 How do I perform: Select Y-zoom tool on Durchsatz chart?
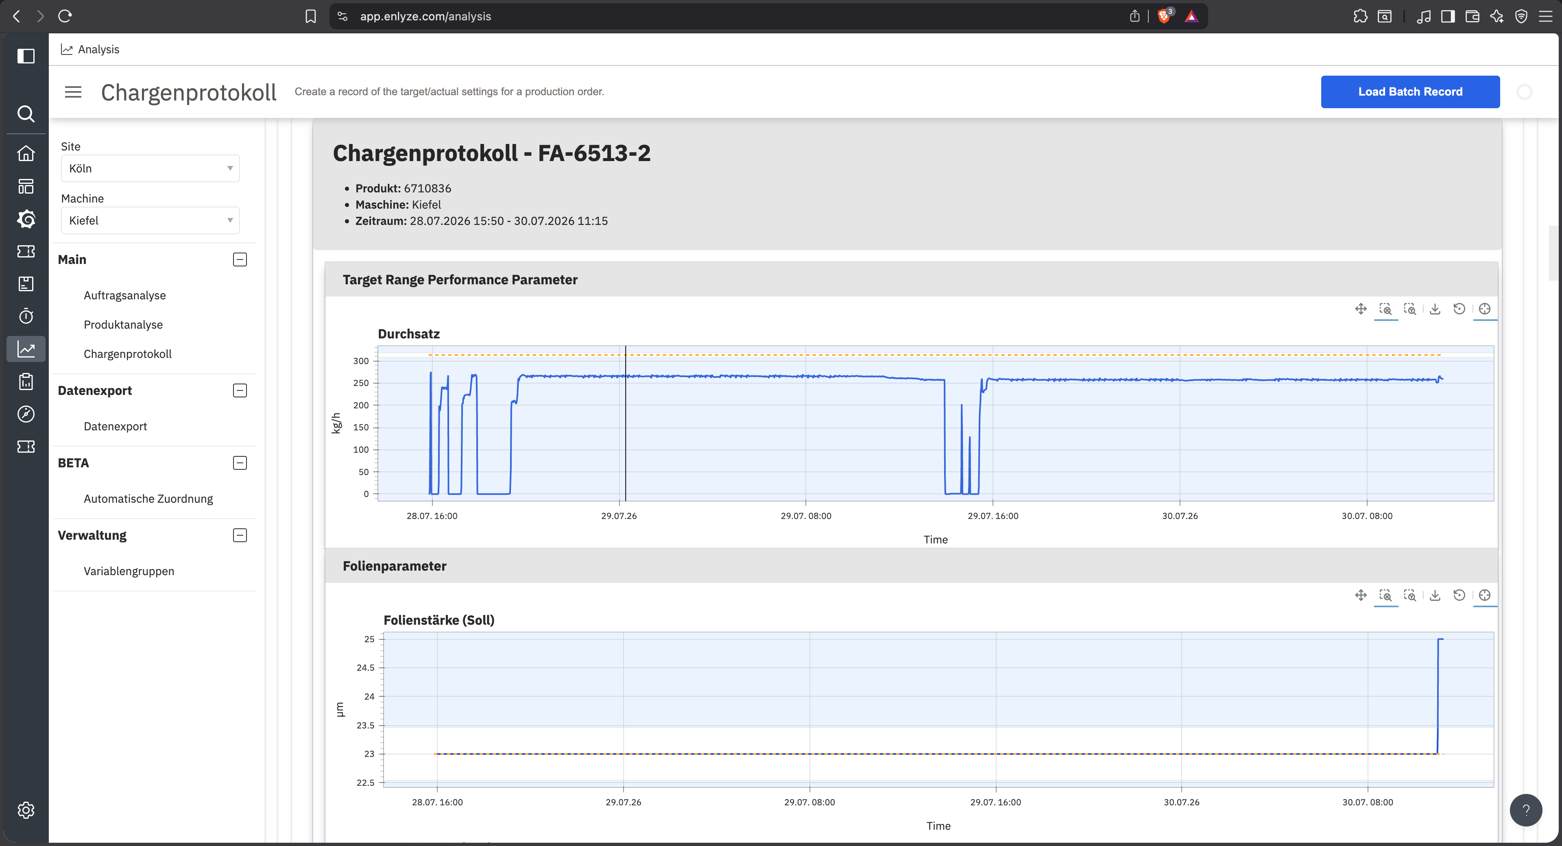pos(1410,309)
